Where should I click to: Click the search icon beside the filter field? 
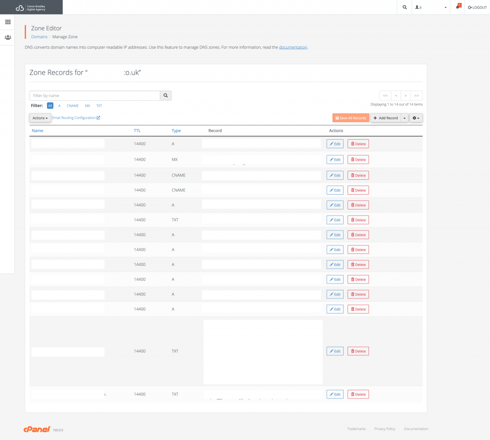pos(165,96)
